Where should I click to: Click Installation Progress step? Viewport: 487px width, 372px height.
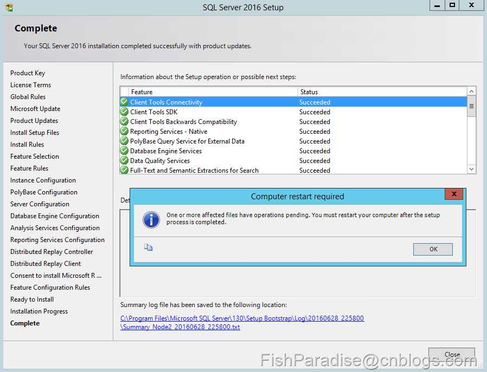pyautogui.click(x=39, y=311)
